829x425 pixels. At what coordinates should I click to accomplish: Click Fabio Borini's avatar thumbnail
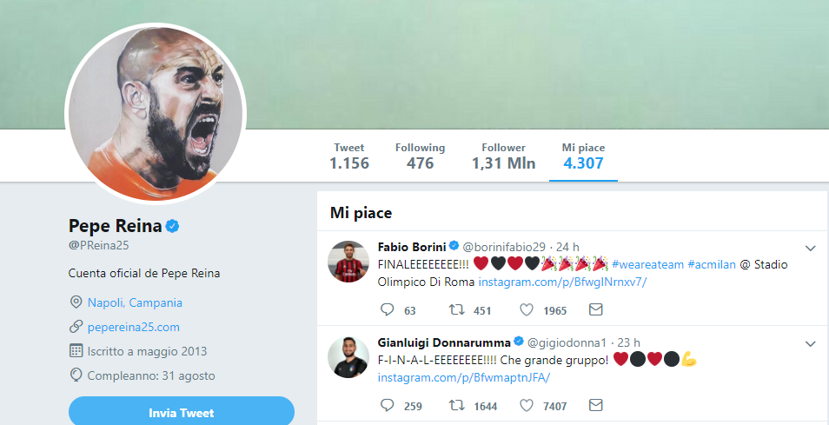348,260
